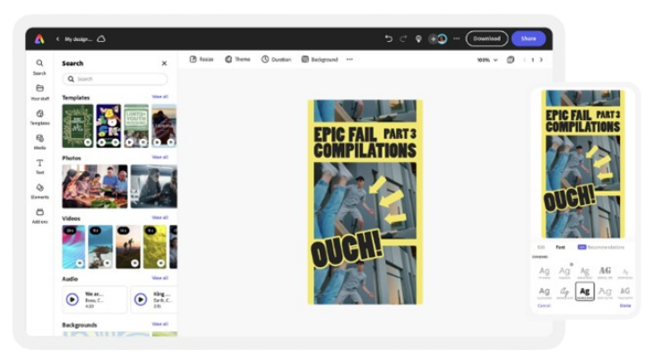Switch to the Edit tab in mobile panel

pyautogui.click(x=541, y=247)
